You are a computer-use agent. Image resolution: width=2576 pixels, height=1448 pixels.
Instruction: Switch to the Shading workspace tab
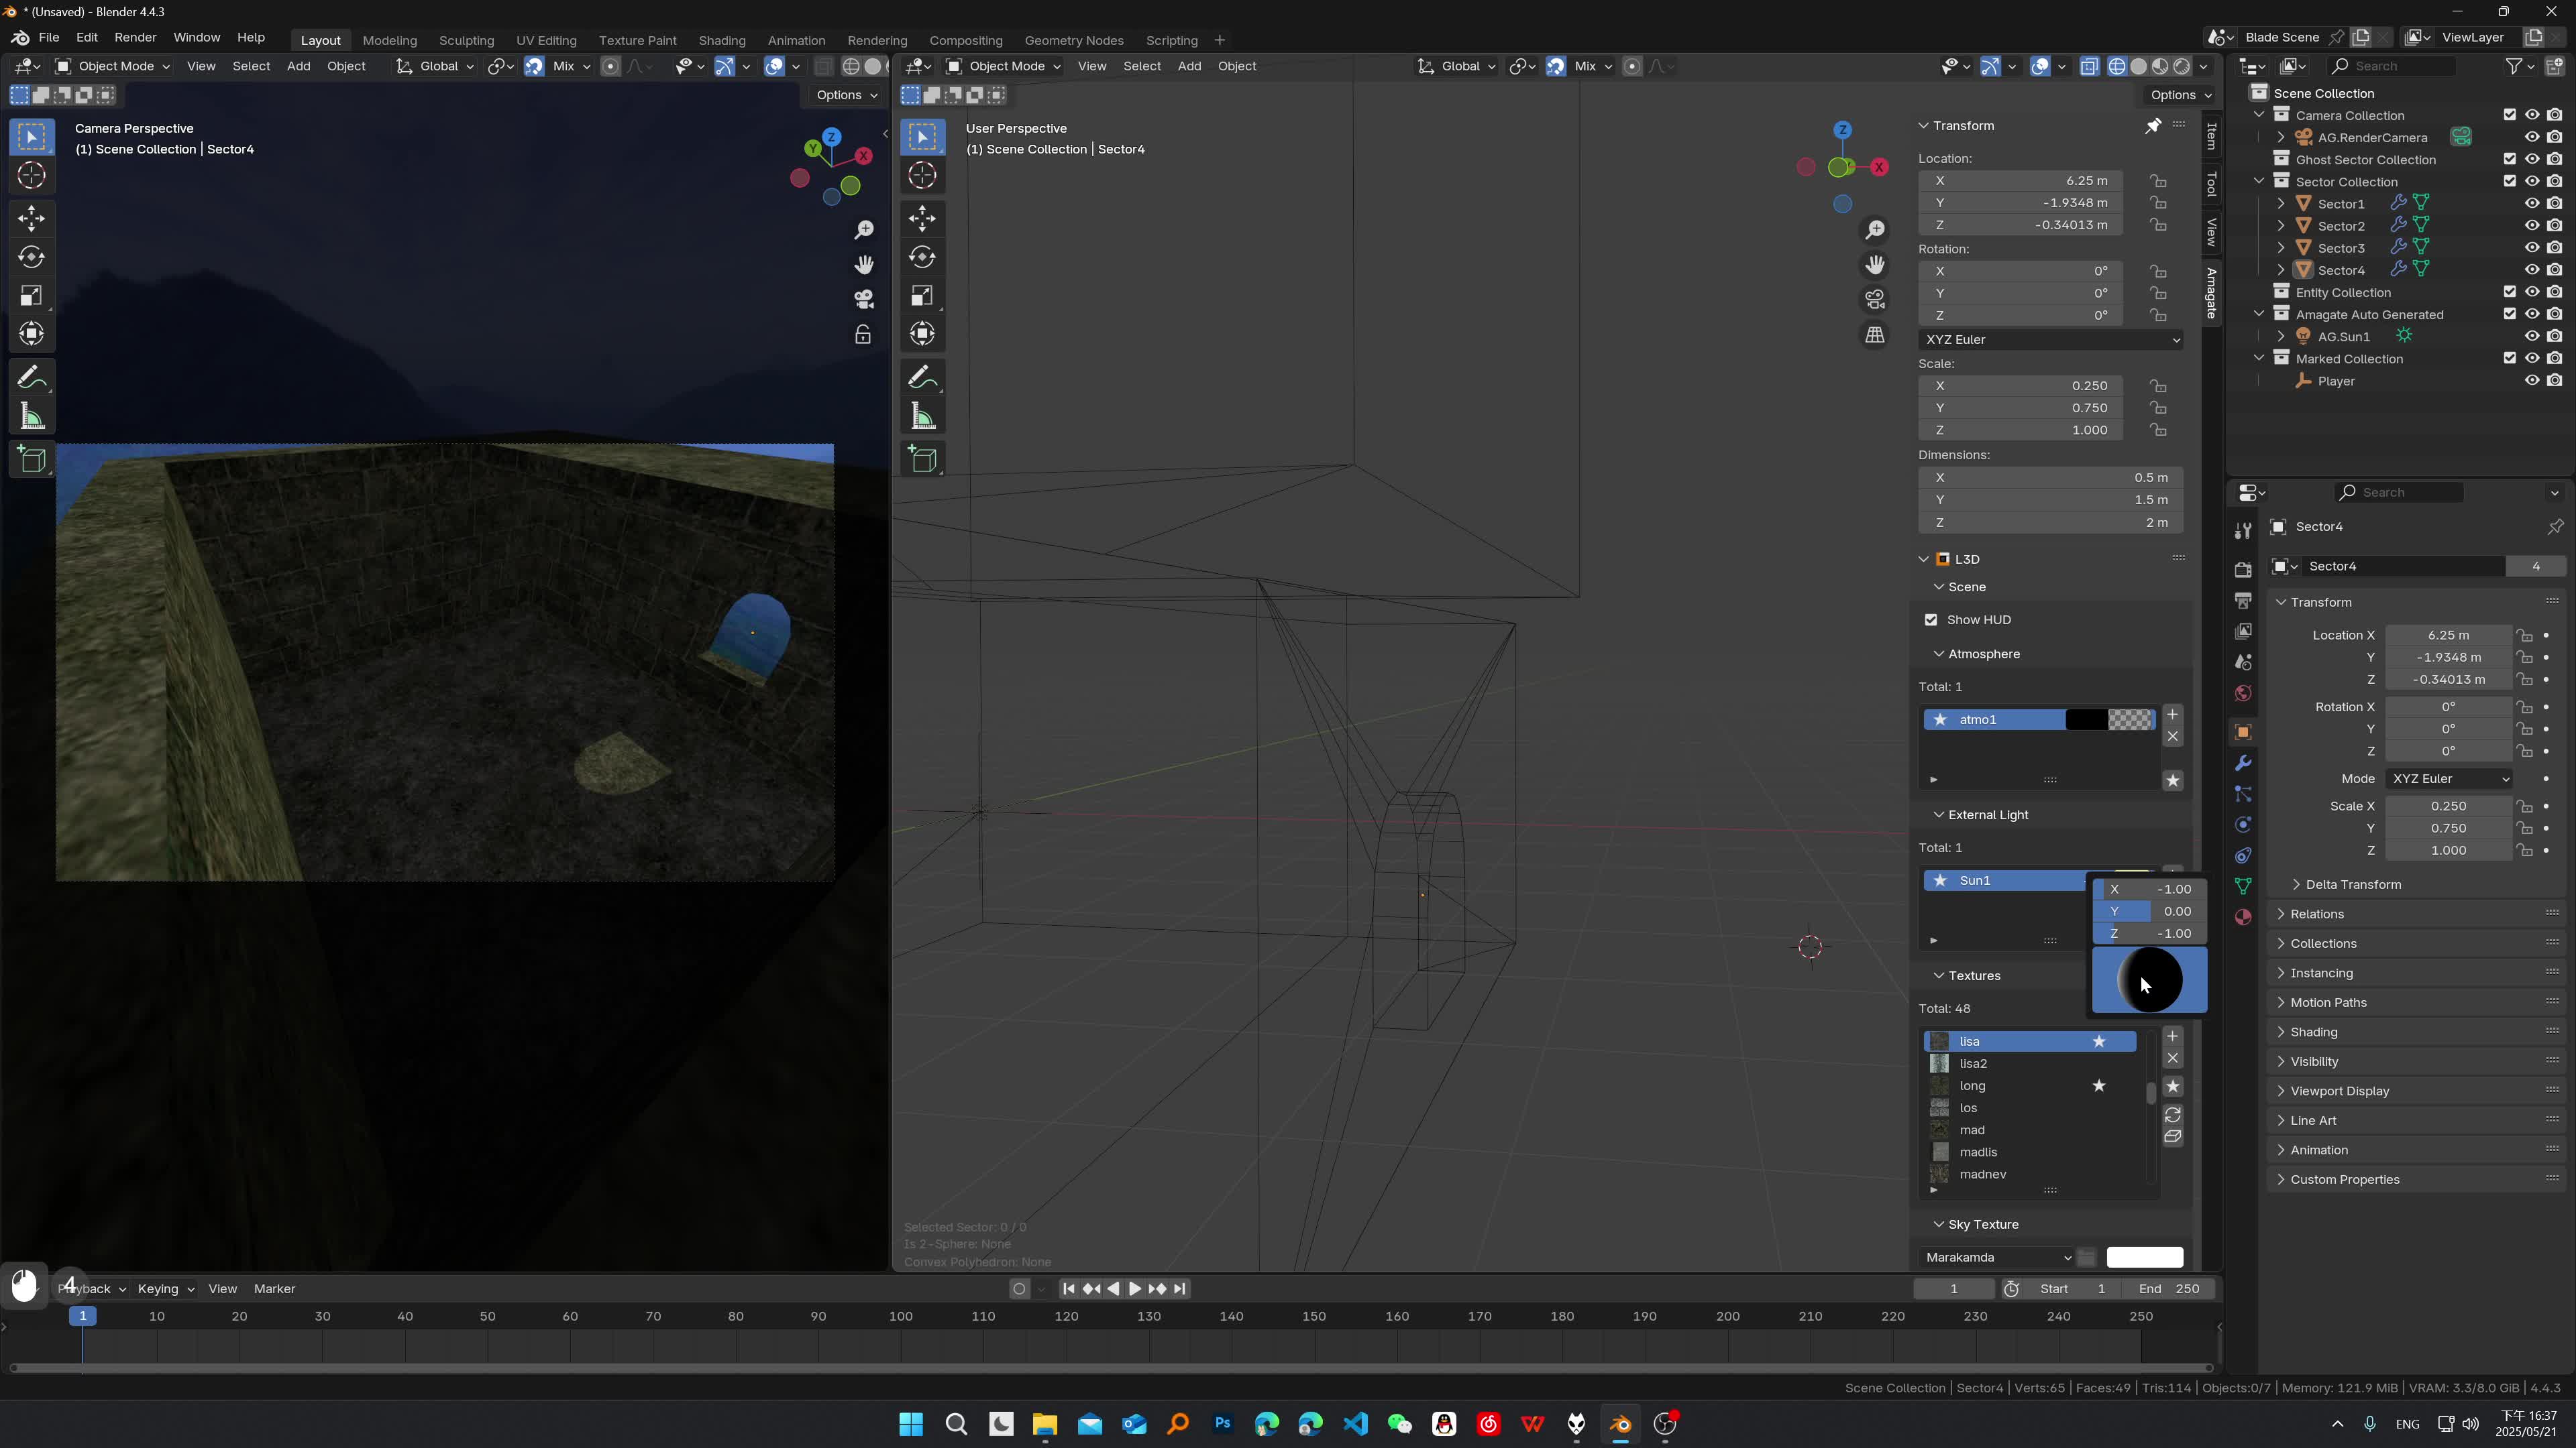click(722, 40)
